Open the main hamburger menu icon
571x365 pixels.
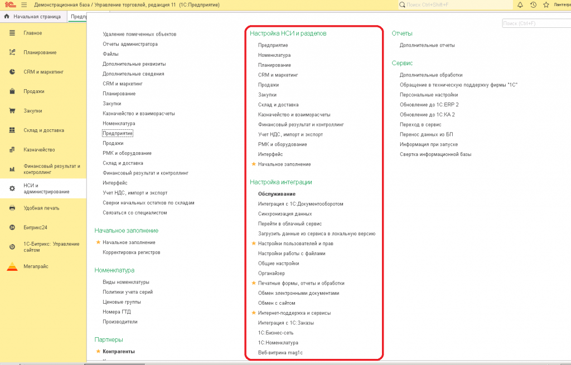click(24, 4)
